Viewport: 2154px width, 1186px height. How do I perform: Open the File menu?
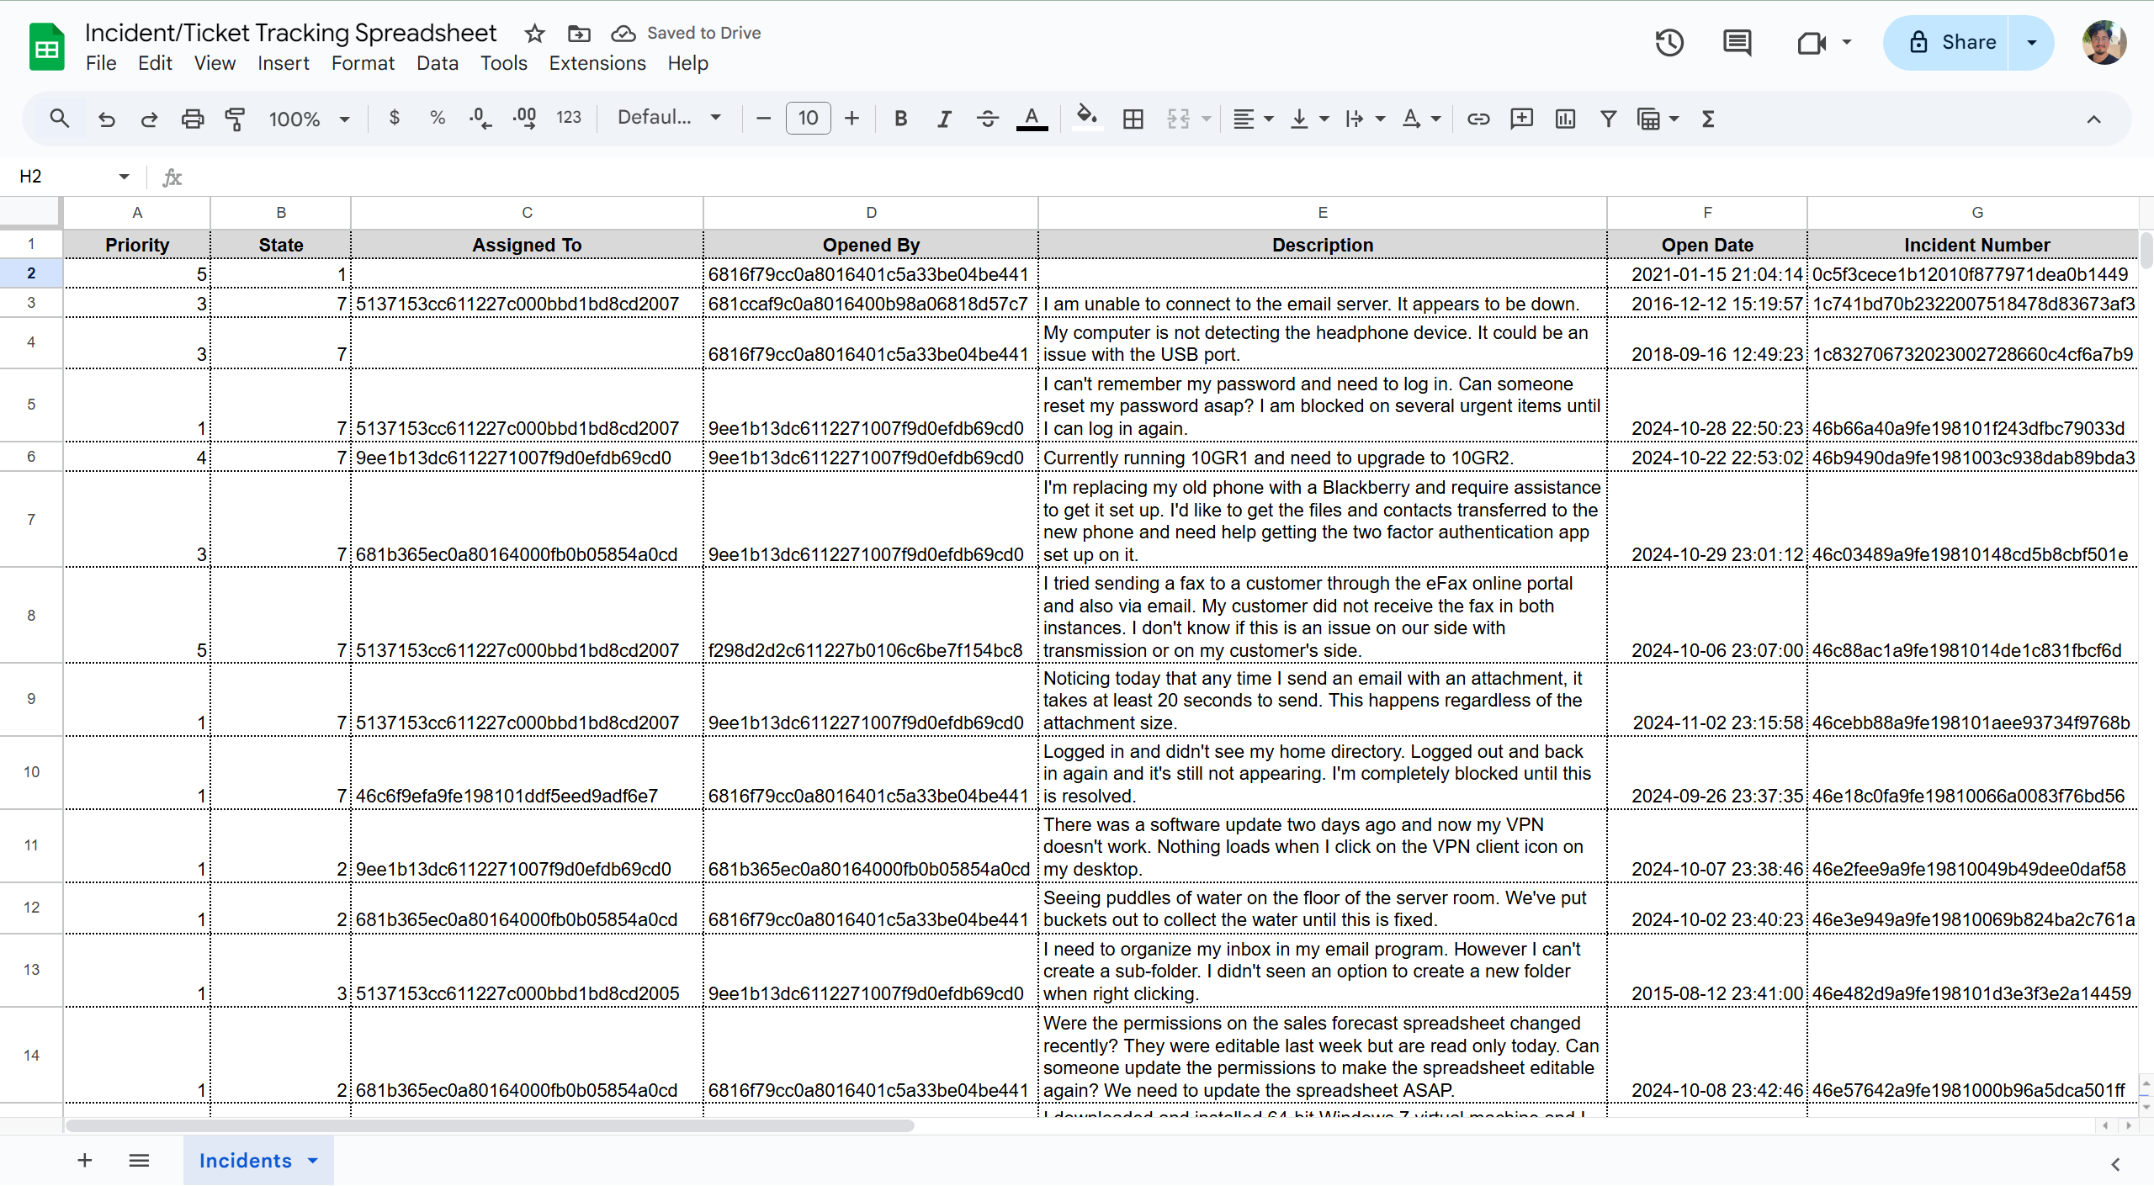point(101,63)
